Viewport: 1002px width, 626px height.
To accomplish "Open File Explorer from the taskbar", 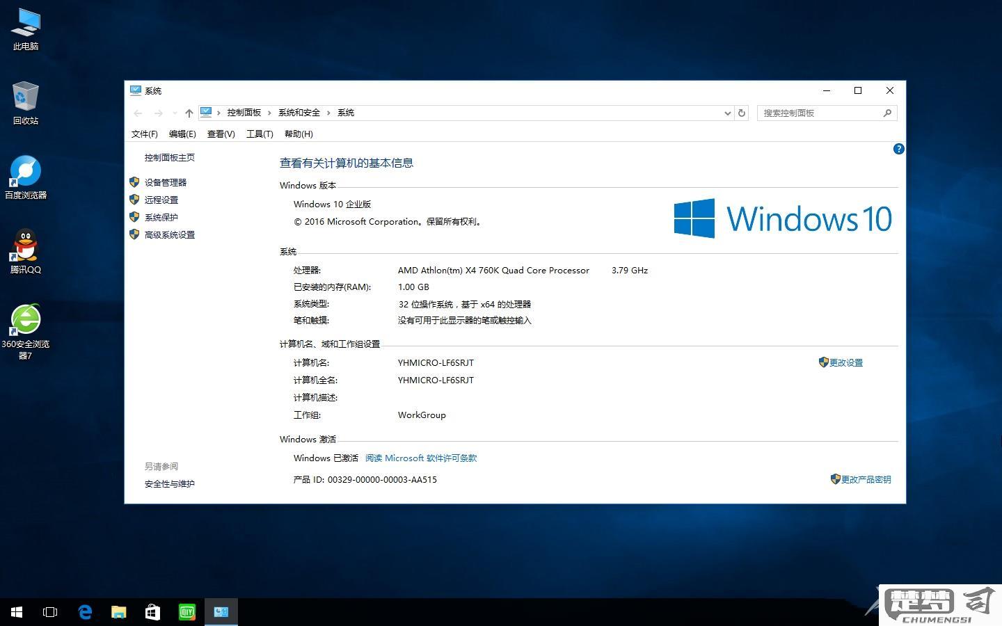I will [x=119, y=612].
